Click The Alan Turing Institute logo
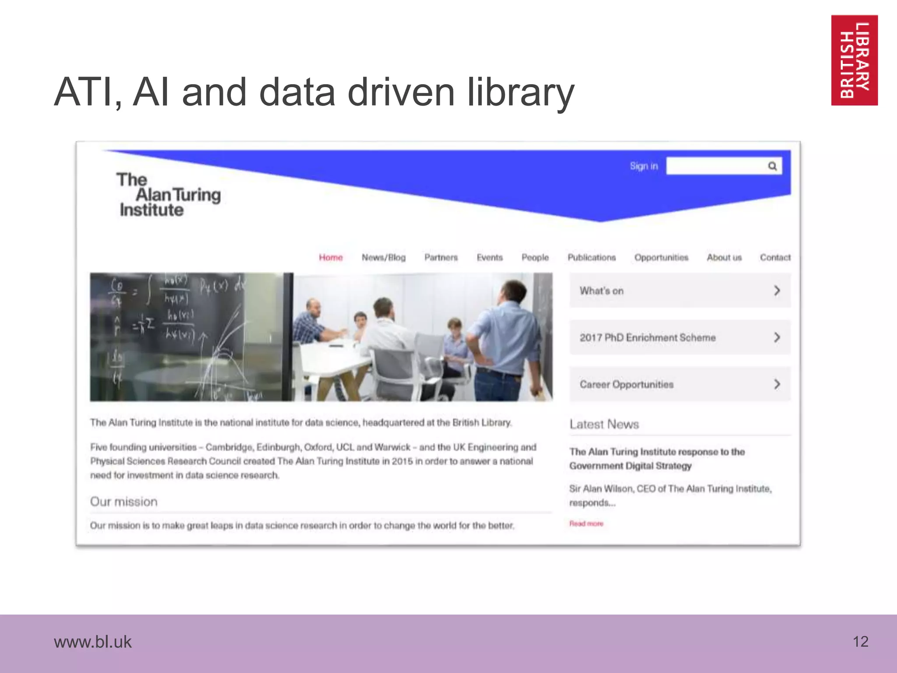Viewport: 897px width, 673px height. pyautogui.click(x=169, y=195)
